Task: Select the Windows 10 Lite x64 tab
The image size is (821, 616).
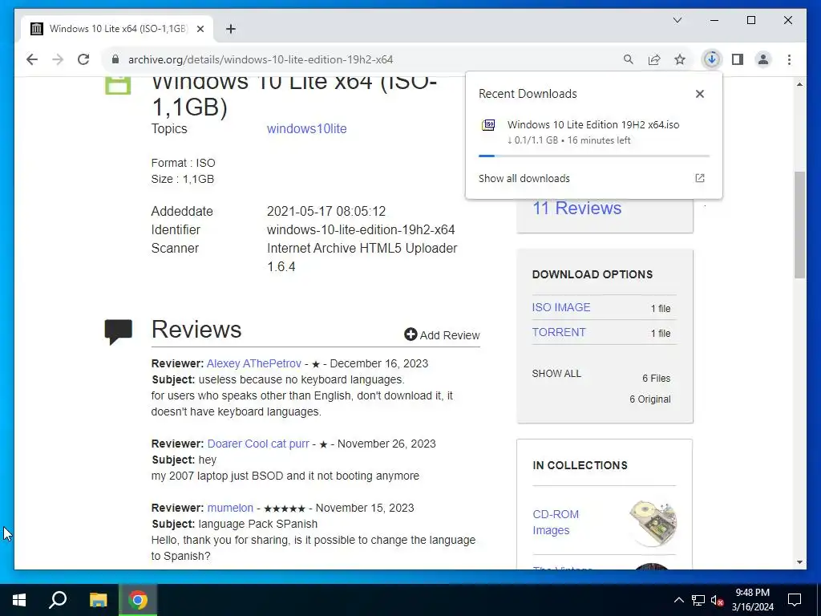Action: tap(117, 29)
